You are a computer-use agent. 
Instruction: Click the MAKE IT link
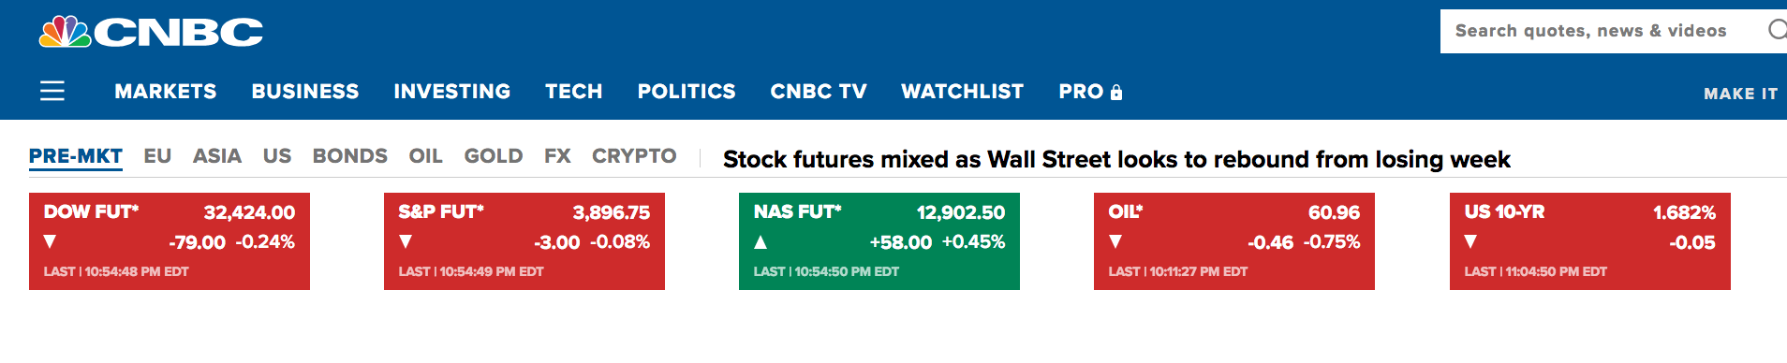point(1741,94)
